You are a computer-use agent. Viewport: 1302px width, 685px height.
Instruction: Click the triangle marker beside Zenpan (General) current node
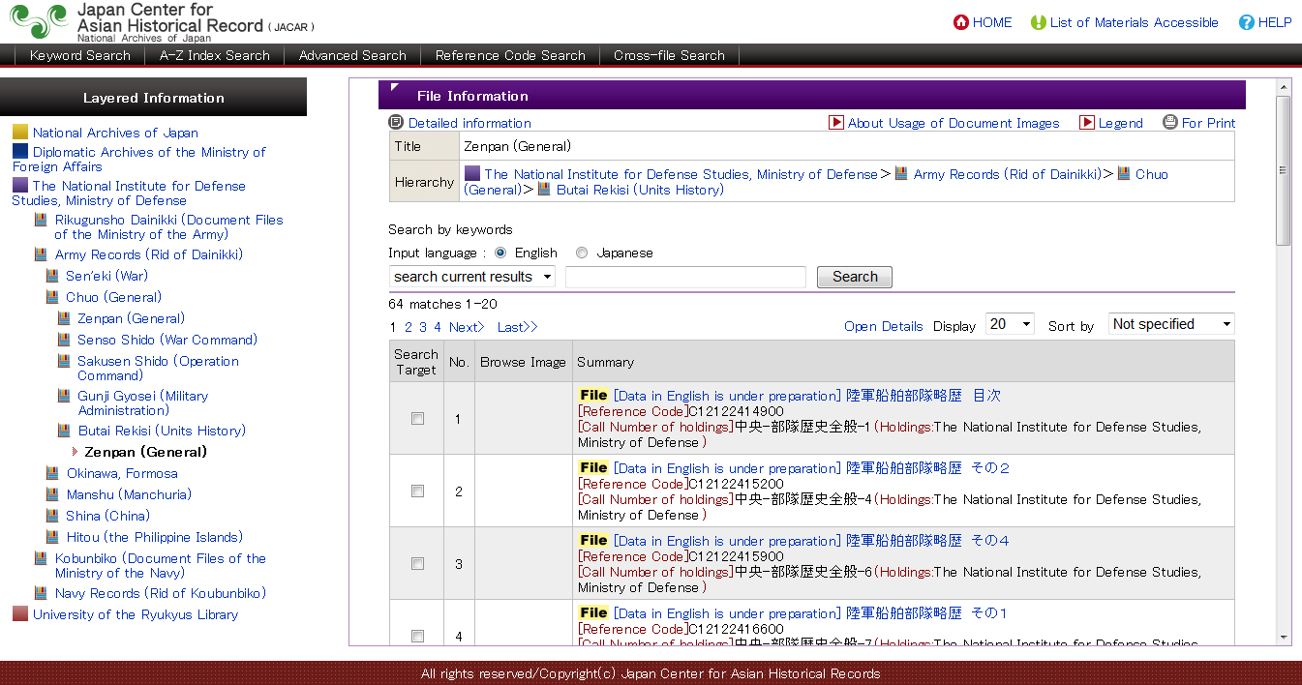(75, 451)
